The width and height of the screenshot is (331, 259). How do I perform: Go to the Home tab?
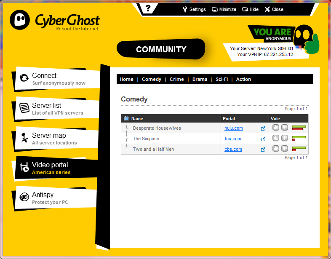127,79
